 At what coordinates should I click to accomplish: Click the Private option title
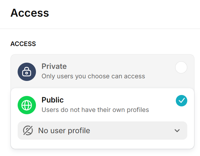pyautogui.click(x=54, y=67)
